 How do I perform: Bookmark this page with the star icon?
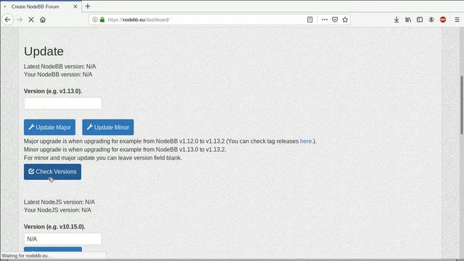[x=345, y=20]
